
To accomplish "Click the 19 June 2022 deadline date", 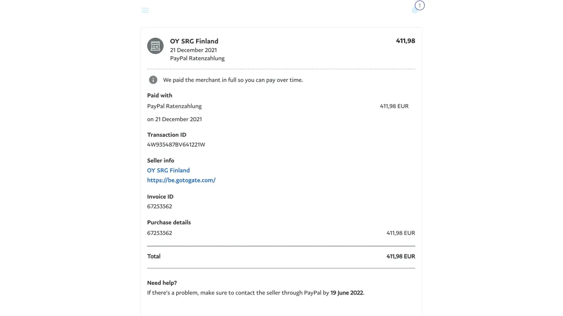I will 346,293.
